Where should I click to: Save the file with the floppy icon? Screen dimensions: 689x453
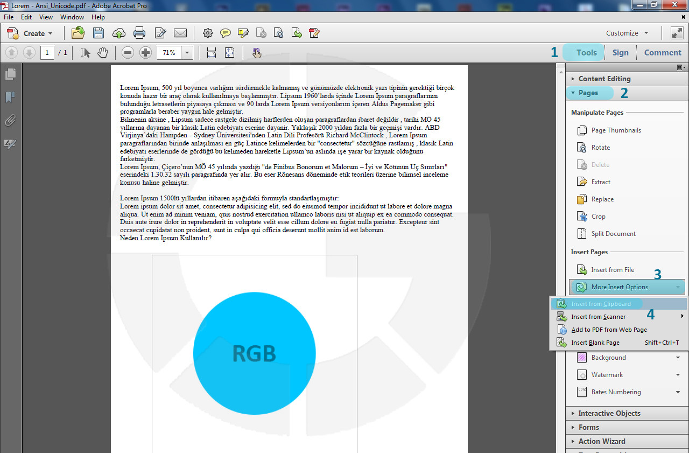pyautogui.click(x=98, y=33)
